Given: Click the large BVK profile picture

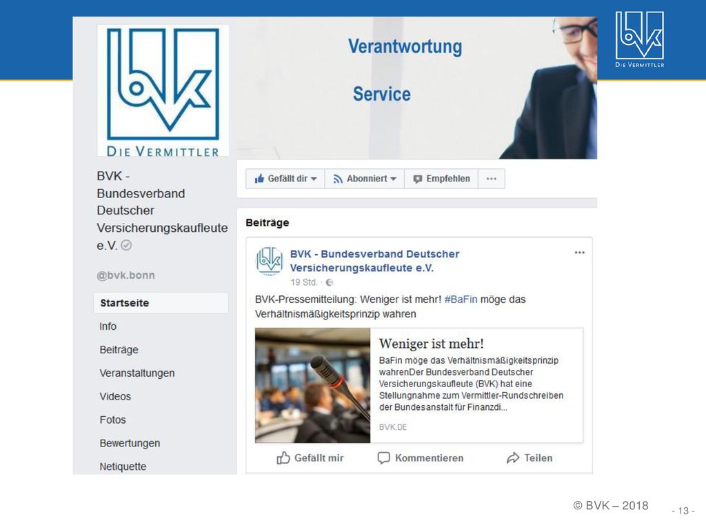Looking at the screenshot, I should coord(163,90).
